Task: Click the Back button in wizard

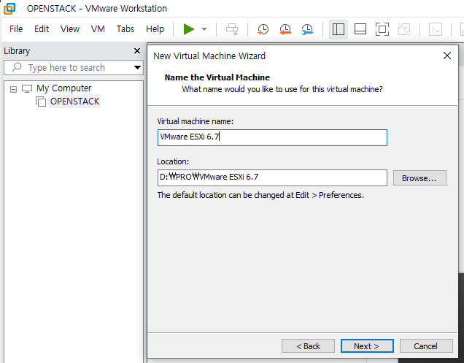Action: click(308, 346)
